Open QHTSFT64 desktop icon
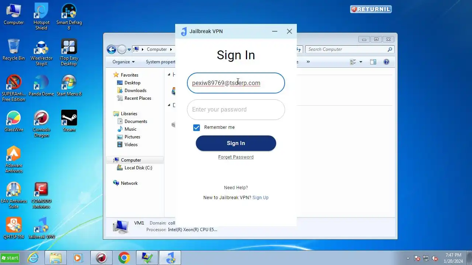This screenshot has width=472, height=265. click(14, 229)
